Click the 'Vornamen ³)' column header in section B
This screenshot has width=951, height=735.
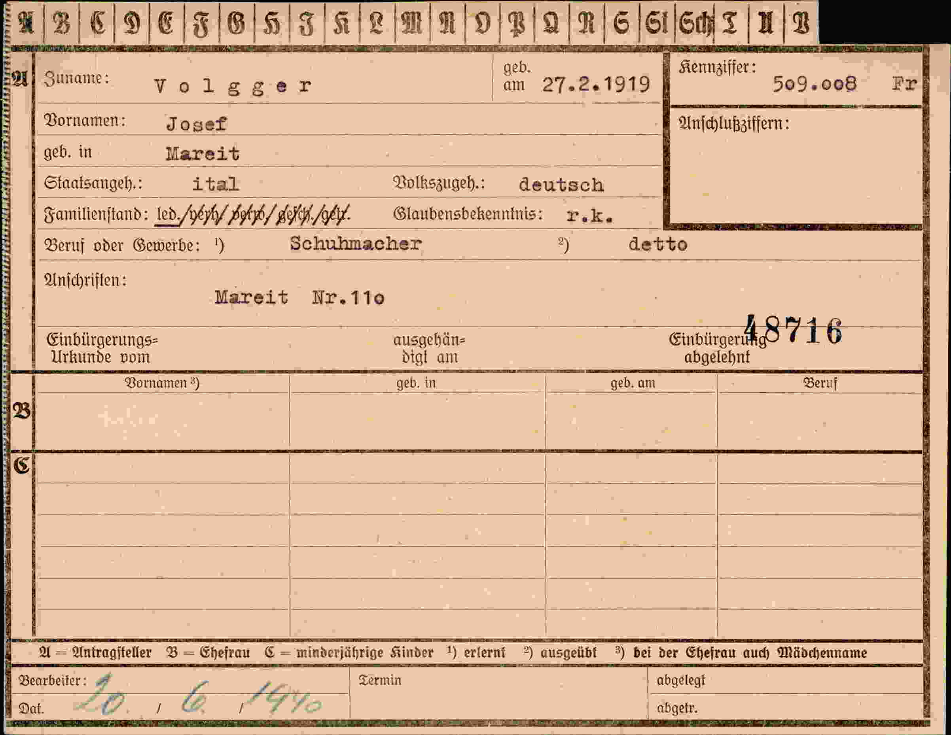pos(163,383)
